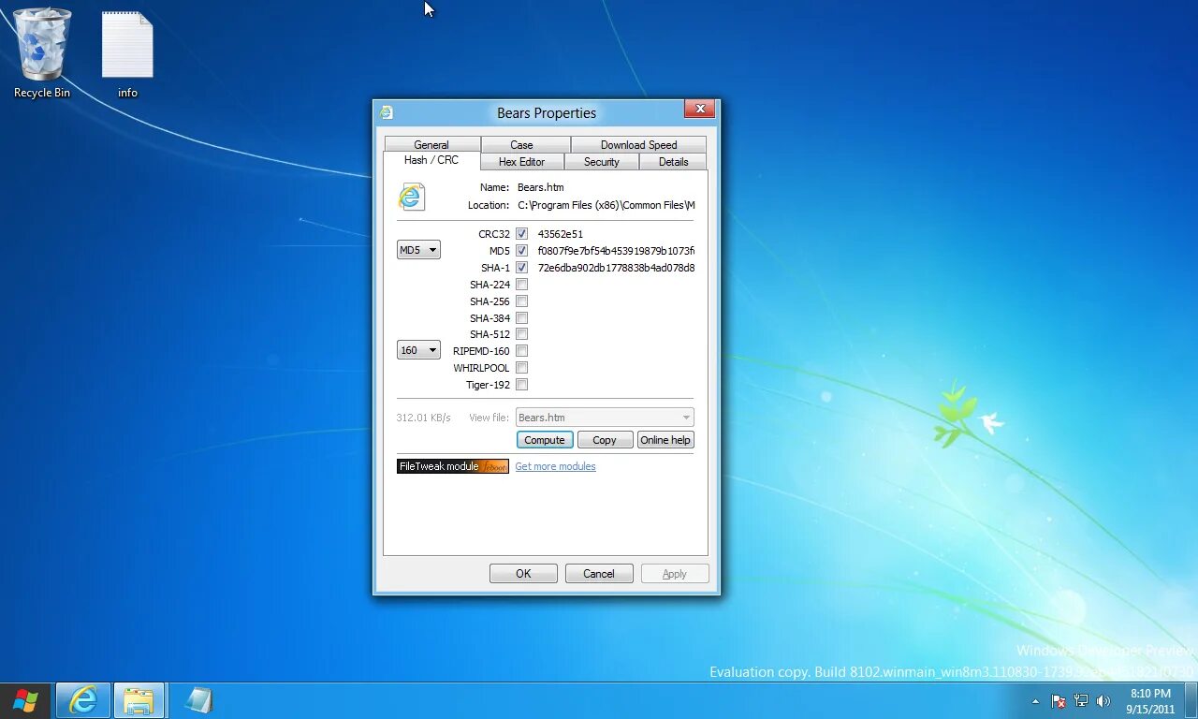Image resolution: width=1198 pixels, height=719 pixels.
Task: Click the 312.01 KB/s speed text
Action: [424, 418]
